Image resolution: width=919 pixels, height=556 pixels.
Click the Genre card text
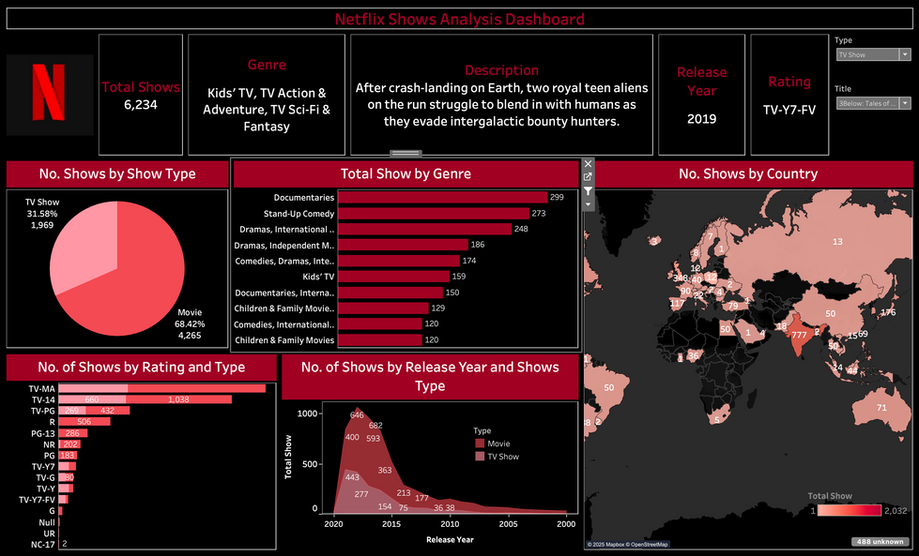point(267,110)
